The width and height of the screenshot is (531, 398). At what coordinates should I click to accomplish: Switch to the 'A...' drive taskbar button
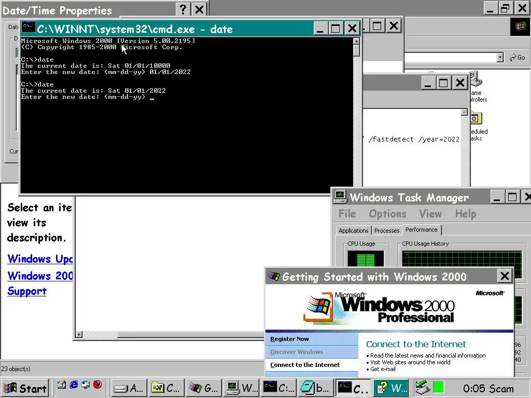129,388
